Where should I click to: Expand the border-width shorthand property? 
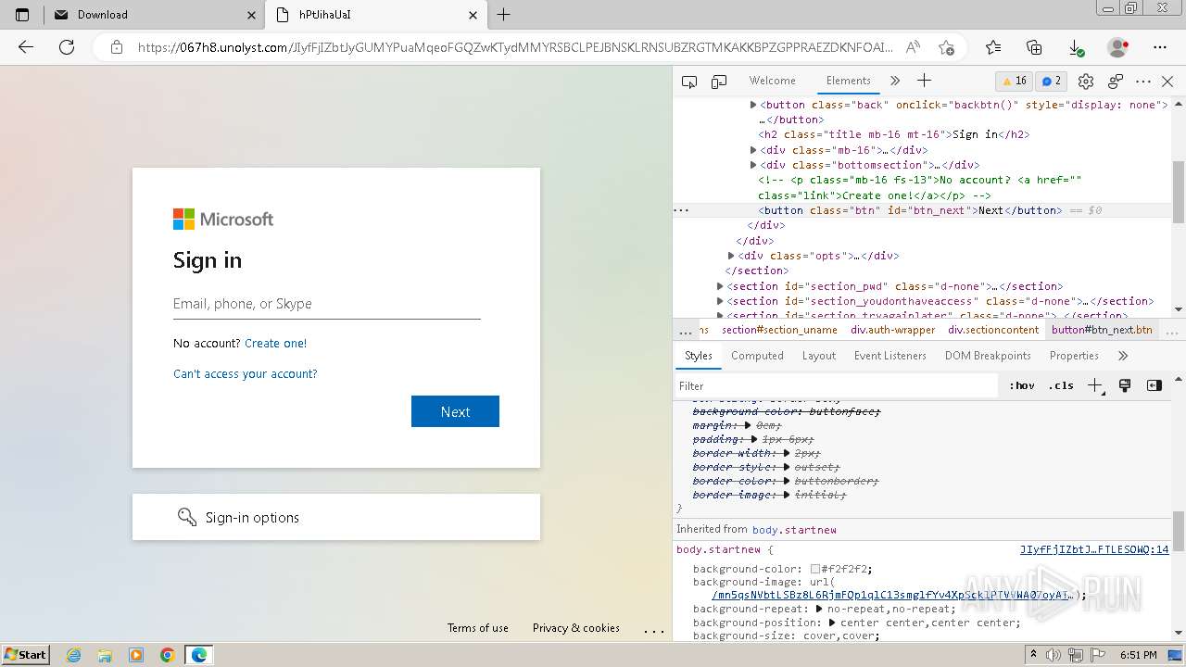click(x=787, y=453)
